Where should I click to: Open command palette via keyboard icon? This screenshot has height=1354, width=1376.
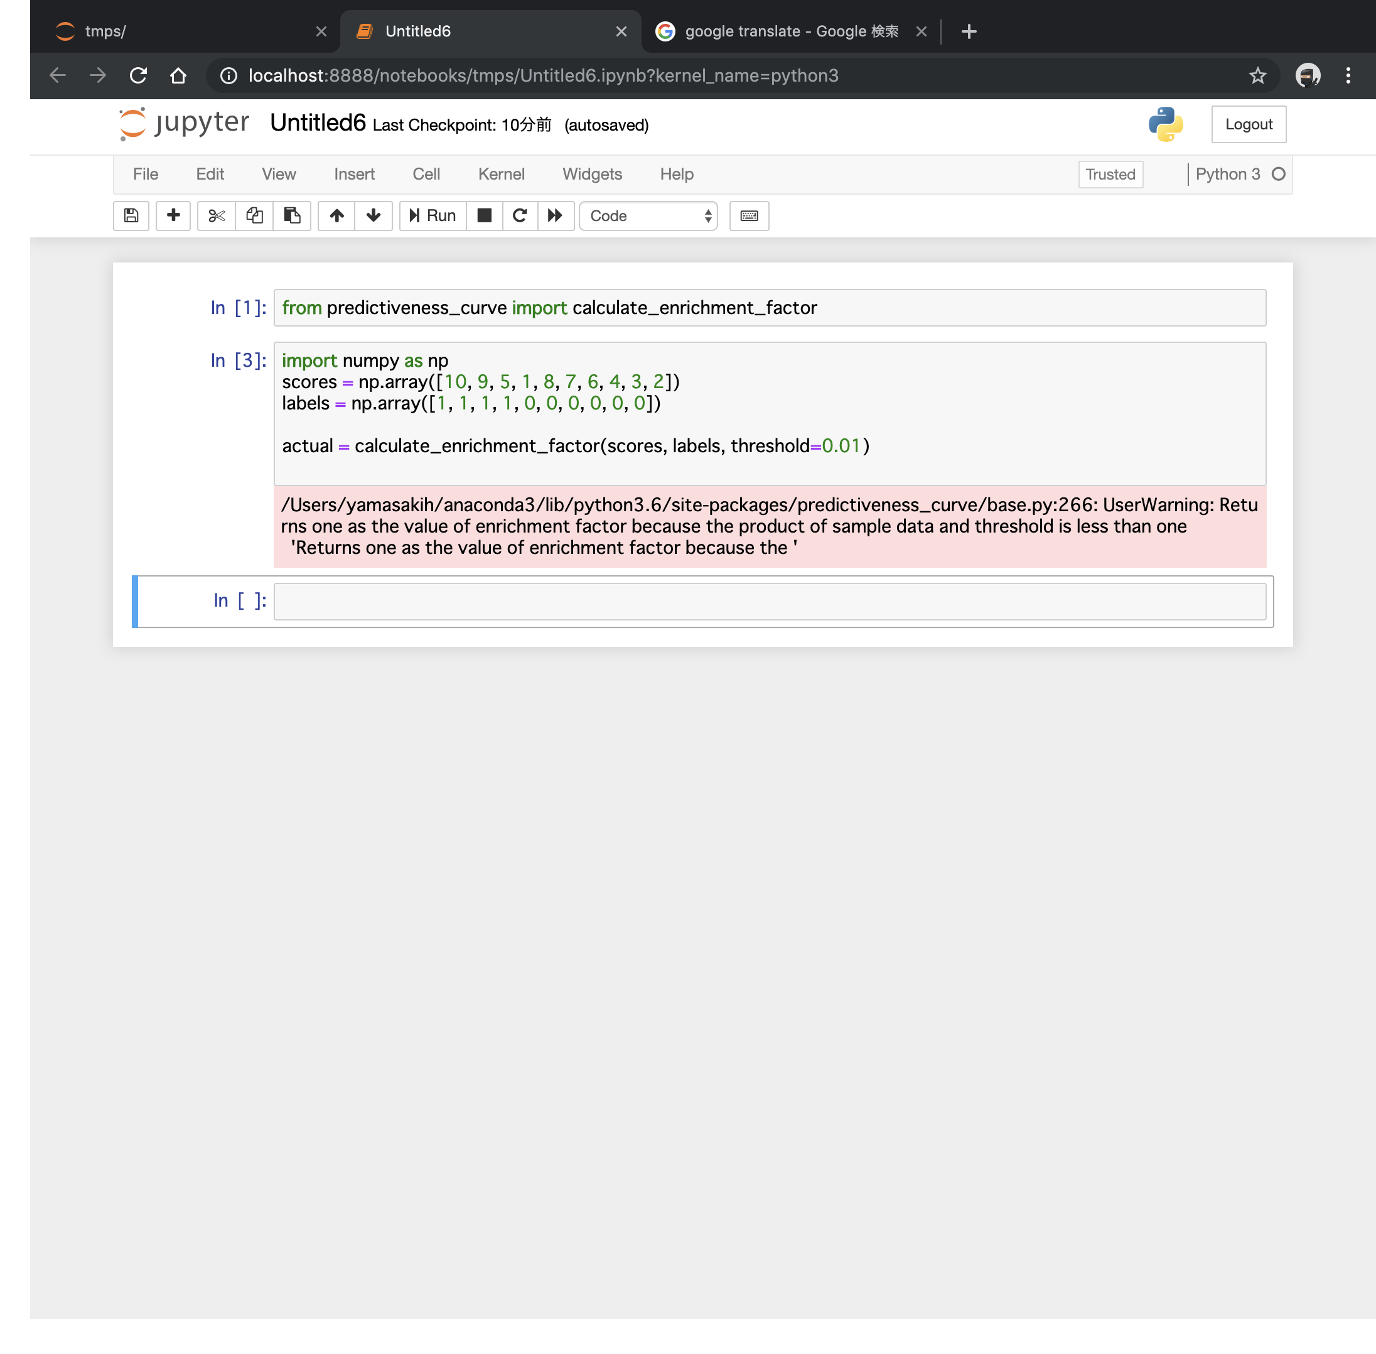point(748,215)
